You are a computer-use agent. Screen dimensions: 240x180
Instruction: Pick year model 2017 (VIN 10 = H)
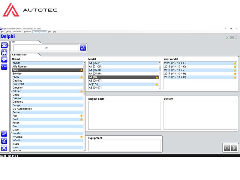coord(200,73)
